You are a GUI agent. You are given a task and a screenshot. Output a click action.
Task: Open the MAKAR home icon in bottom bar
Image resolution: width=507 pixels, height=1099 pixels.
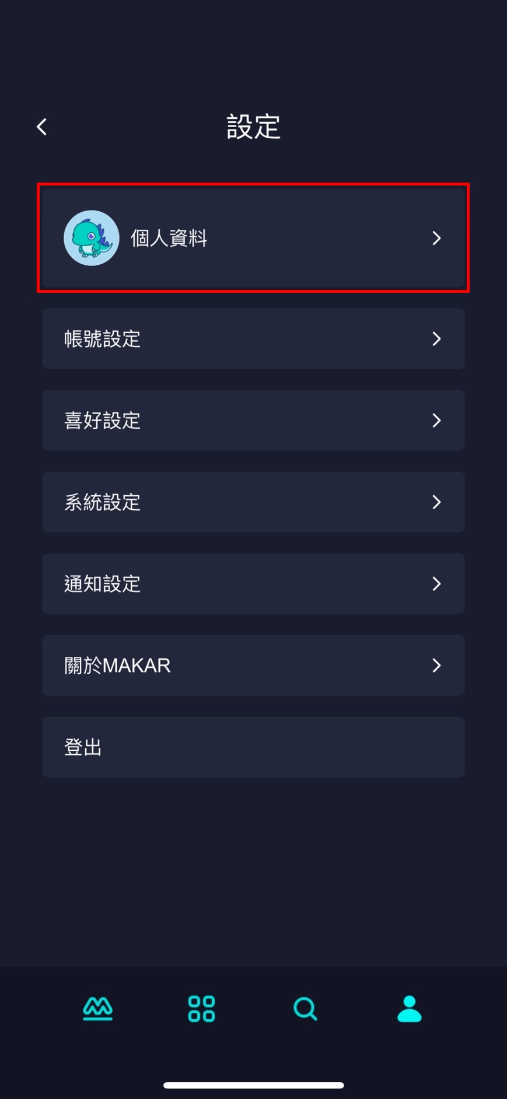coord(97,1009)
